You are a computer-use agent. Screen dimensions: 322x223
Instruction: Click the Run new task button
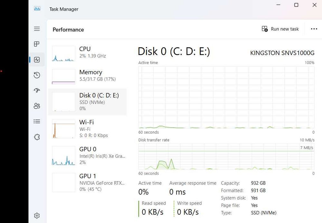[280, 29]
